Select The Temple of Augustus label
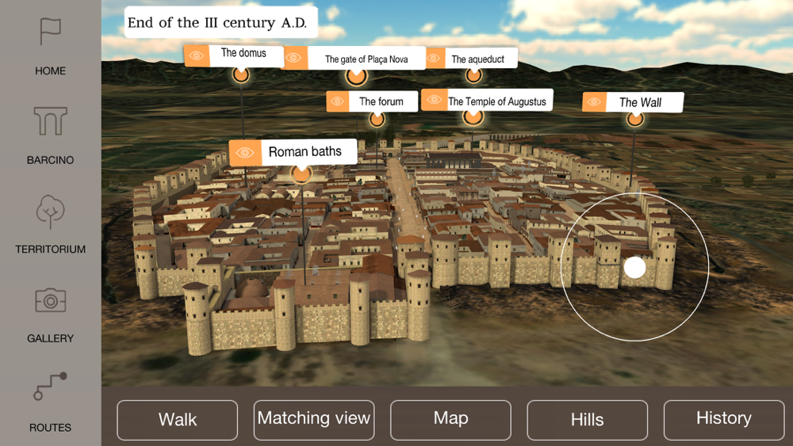This screenshot has width=793, height=446. pos(497,101)
